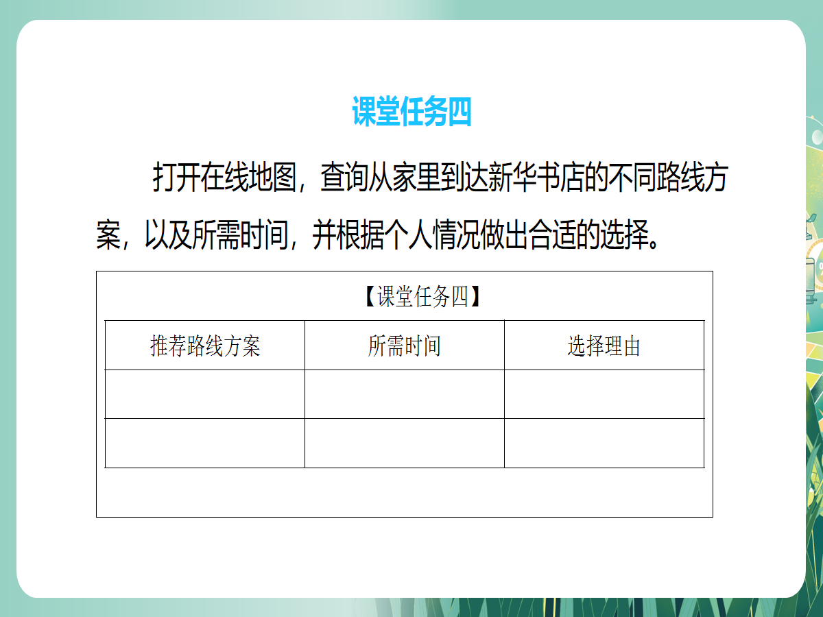Click first empty cell under 推荐路线方案
The height and width of the screenshot is (617, 823).
[205, 394]
